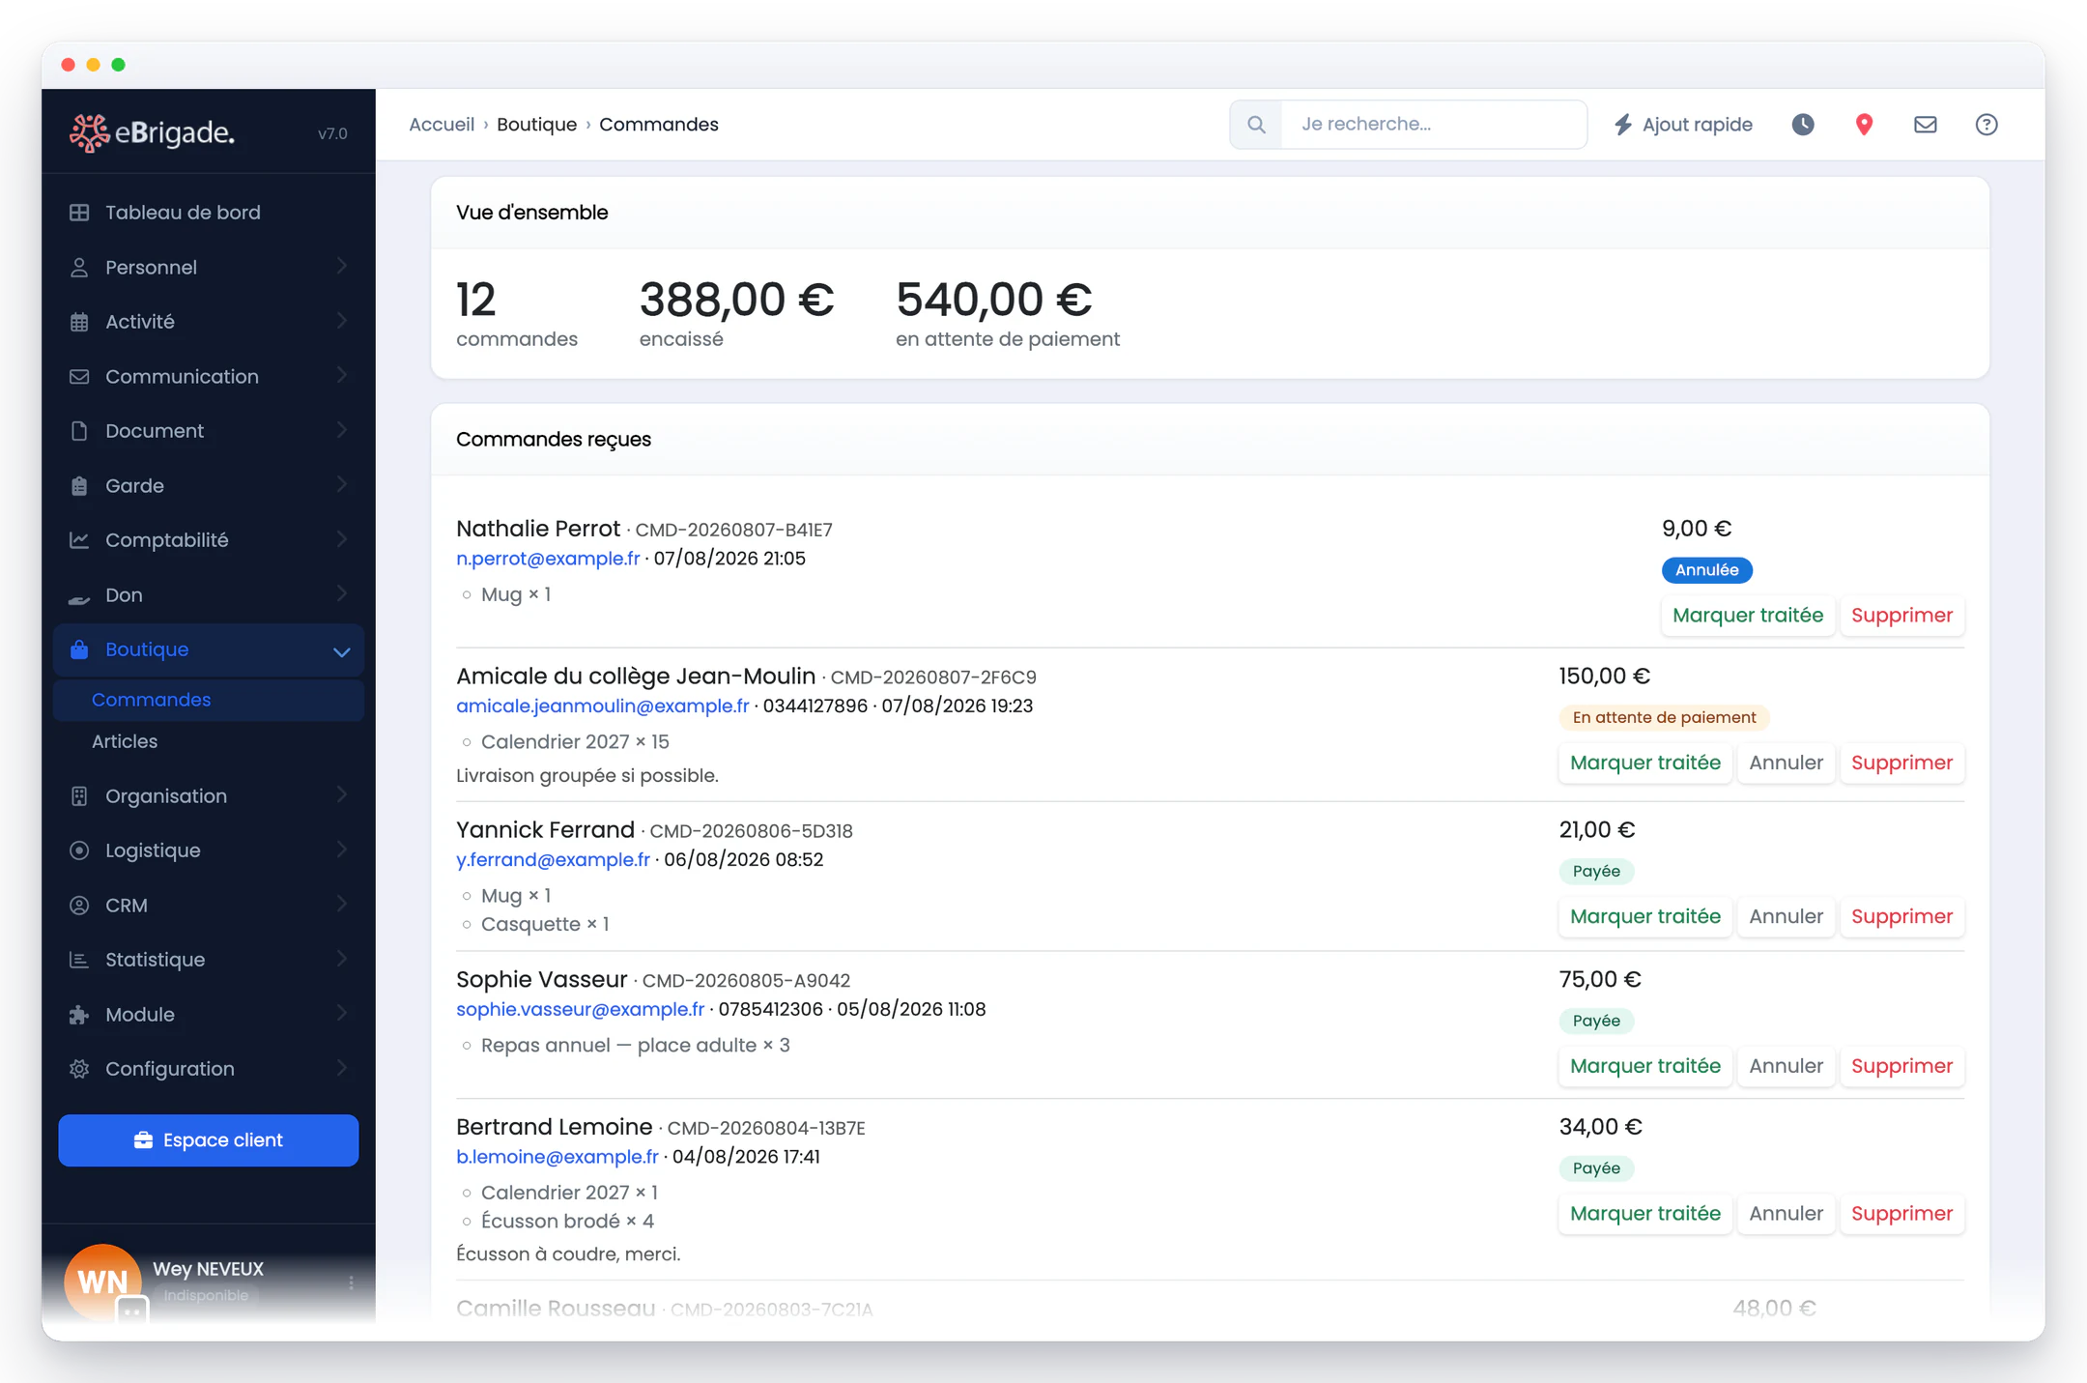Click the Boutique breadcrumb
Image resolution: width=2087 pixels, height=1383 pixels.
pyautogui.click(x=536, y=125)
